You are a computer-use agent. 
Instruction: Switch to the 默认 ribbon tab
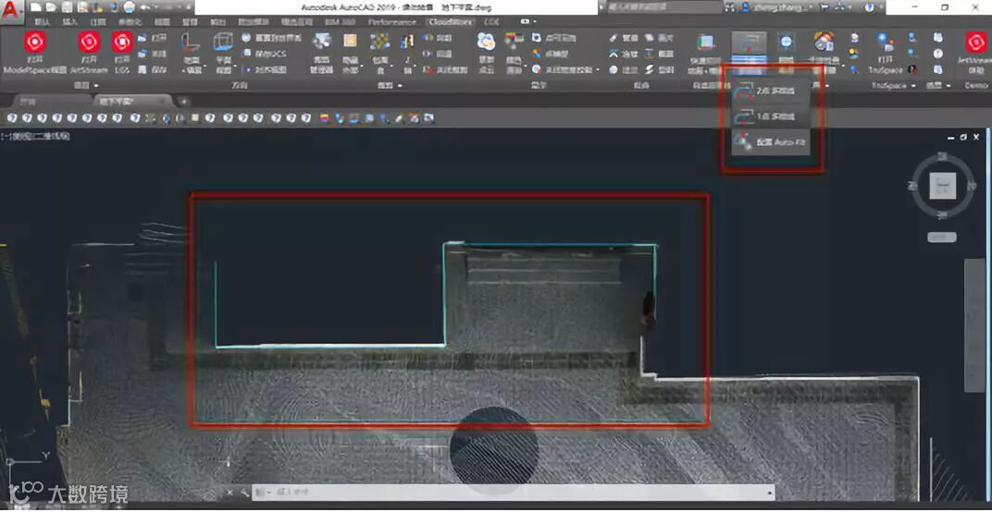[43, 21]
